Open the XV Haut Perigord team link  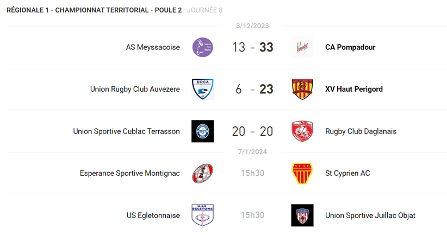[x=354, y=89]
